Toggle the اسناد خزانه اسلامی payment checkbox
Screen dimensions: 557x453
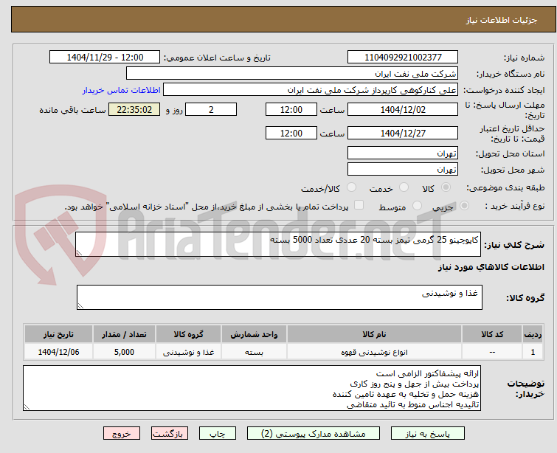point(359,205)
